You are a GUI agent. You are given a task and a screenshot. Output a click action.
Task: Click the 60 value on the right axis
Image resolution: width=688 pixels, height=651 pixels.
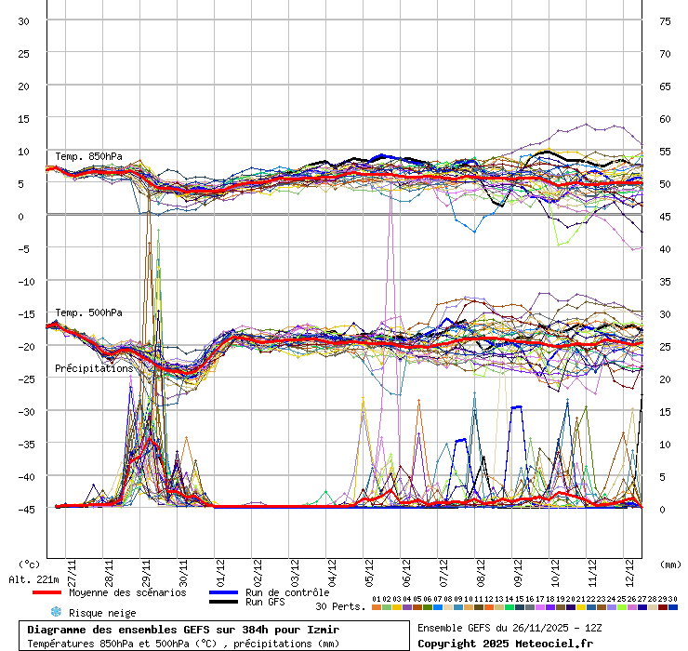click(x=665, y=119)
